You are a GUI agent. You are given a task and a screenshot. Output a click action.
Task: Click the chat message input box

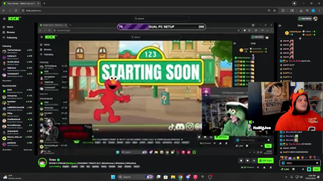[300, 163]
